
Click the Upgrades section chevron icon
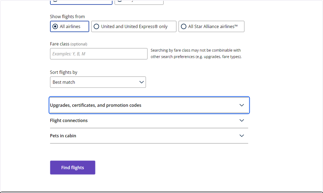tap(242, 105)
